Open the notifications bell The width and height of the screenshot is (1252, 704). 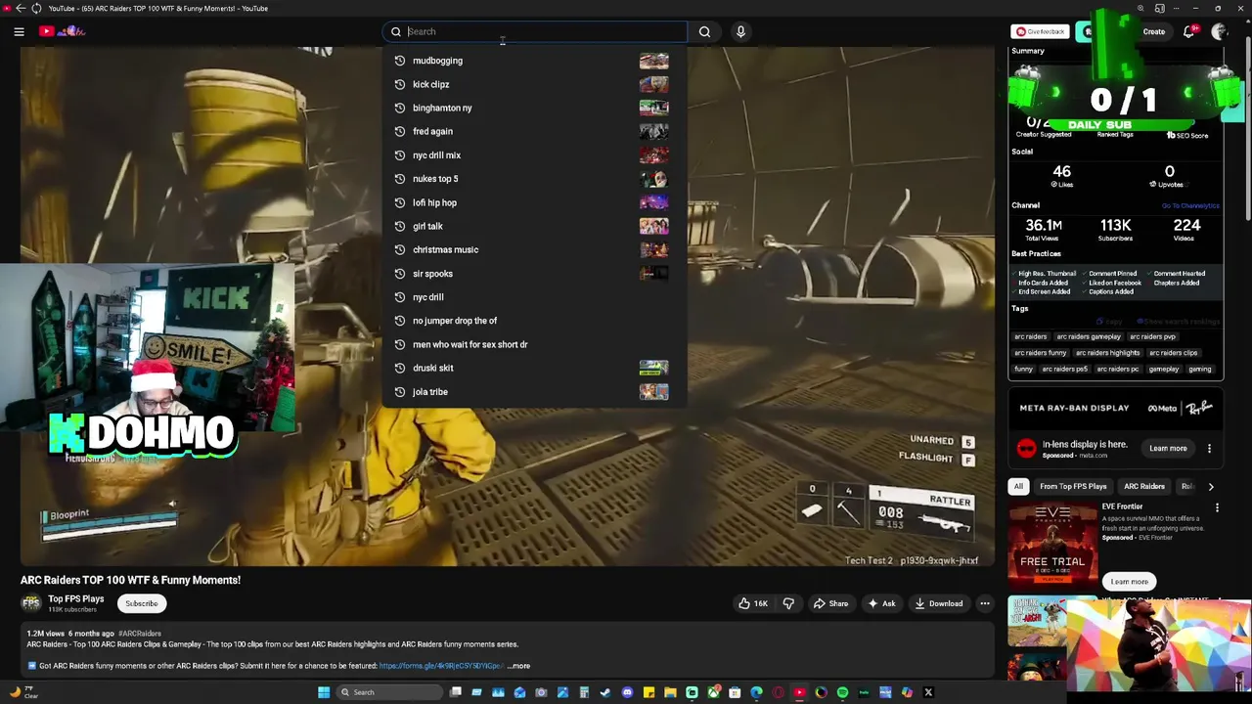tap(1189, 31)
